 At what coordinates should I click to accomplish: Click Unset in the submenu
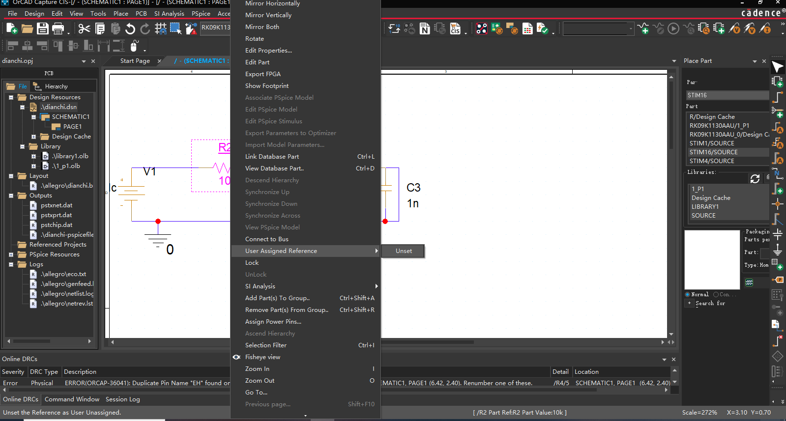[x=404, y=251]
